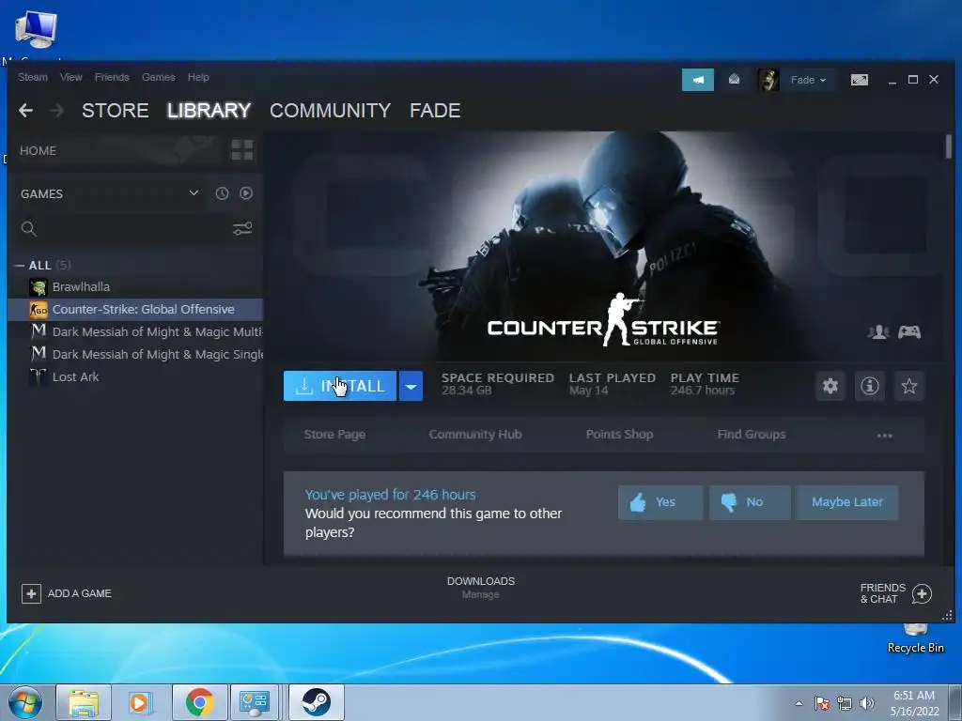Click the INSTALL button
Viewport: 962px width, 721px height.
pos(340,386)
